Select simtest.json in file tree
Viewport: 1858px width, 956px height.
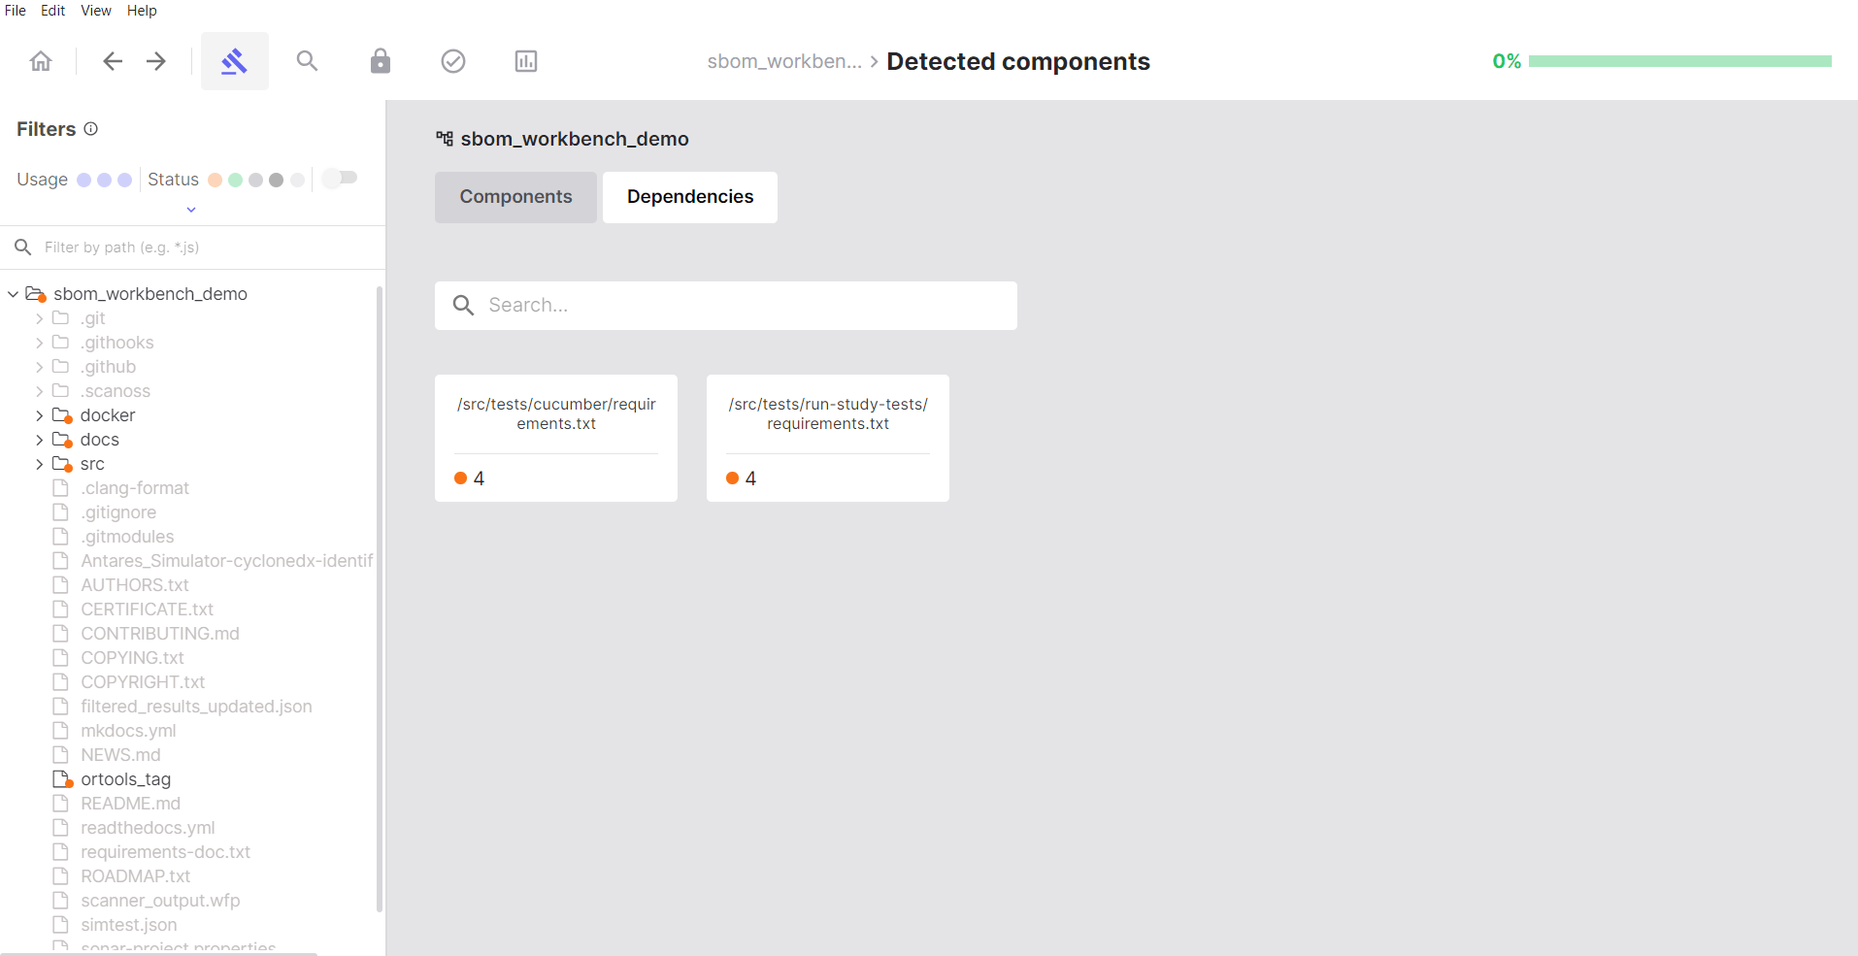[128, 925]
